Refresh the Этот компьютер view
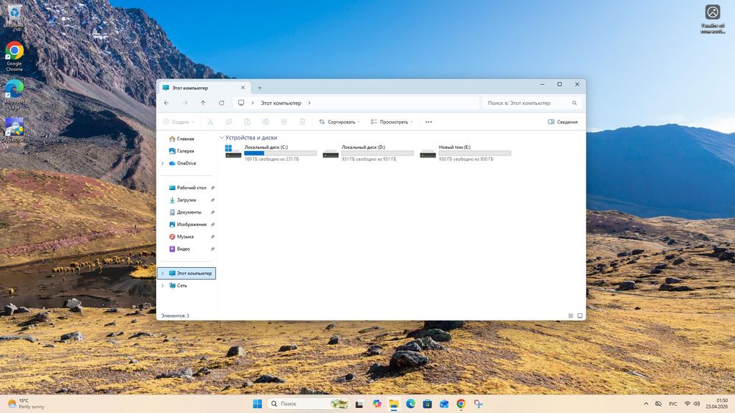 tap(221, 103)
